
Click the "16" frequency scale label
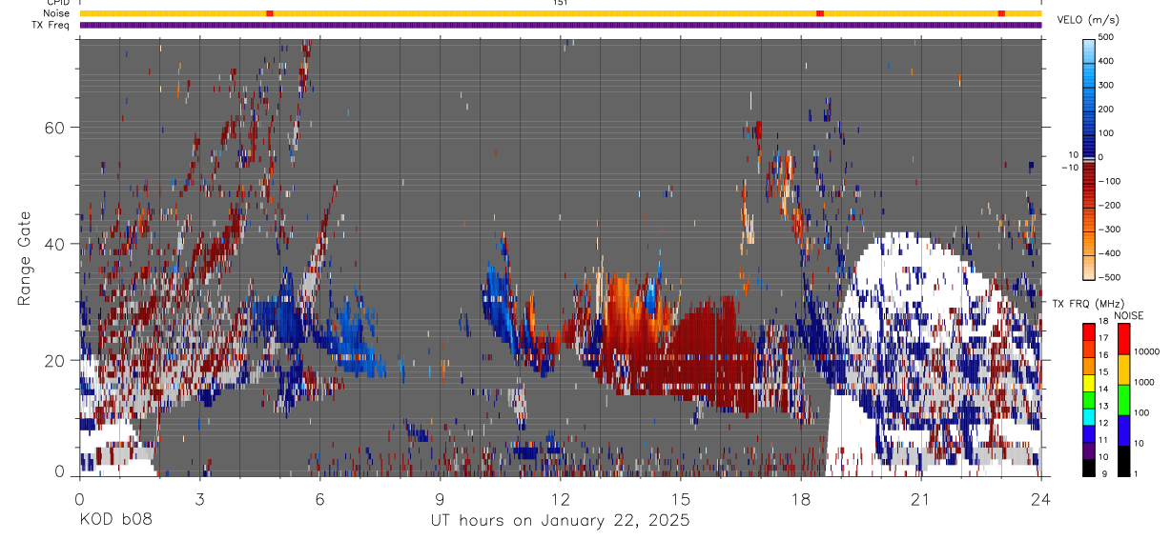point(1102,357)
